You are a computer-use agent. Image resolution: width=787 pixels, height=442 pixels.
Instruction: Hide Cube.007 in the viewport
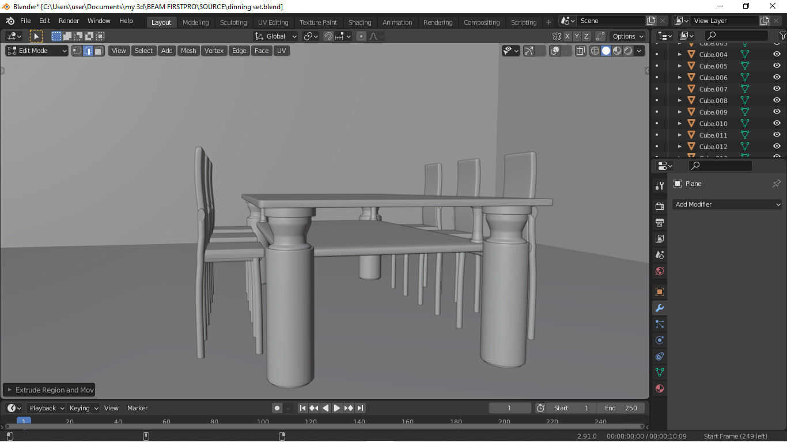coord(777,89)
